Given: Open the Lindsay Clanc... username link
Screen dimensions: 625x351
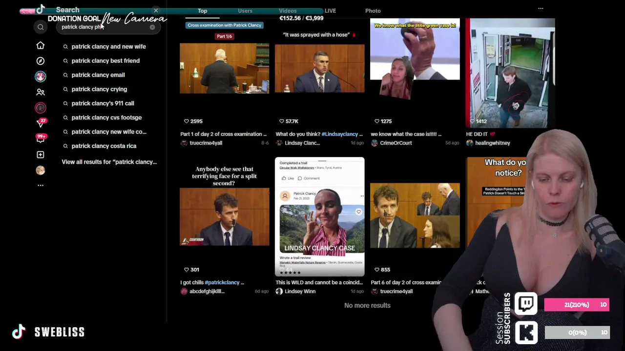Looking at the screenshot, I should (302, 143).
